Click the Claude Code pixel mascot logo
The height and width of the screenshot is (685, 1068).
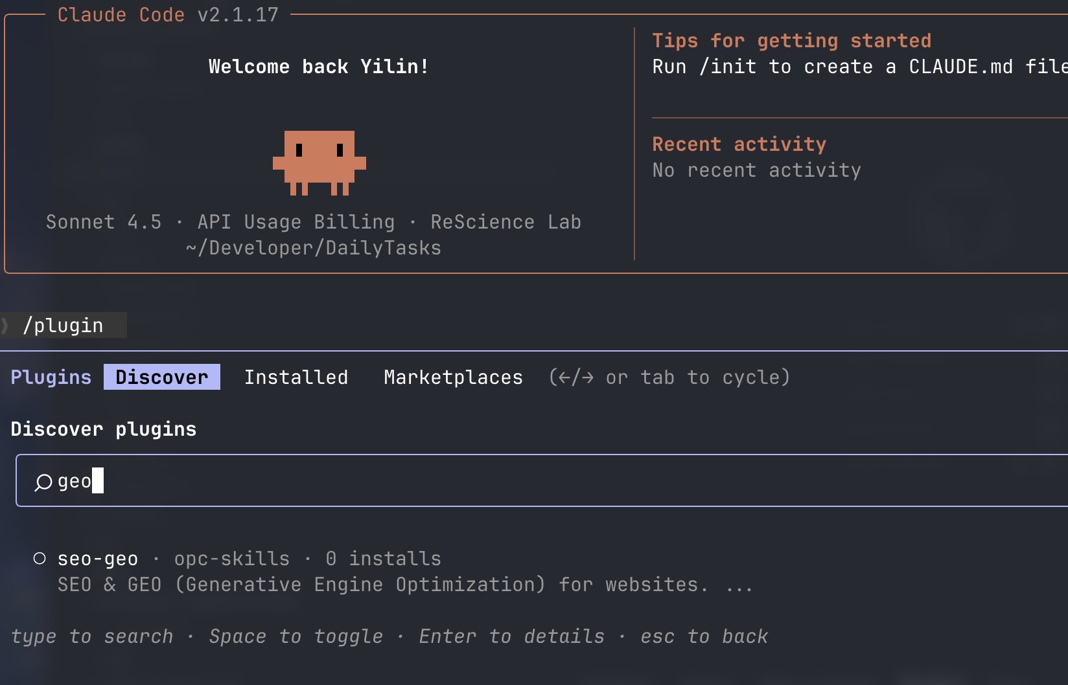(x=318, y=163)
